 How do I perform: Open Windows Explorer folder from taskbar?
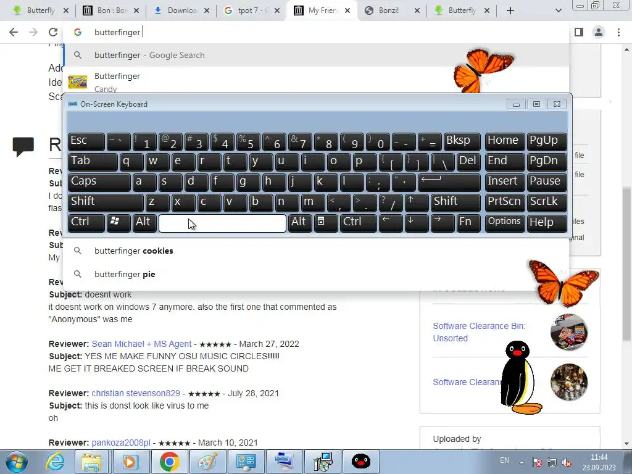point(92,462)
